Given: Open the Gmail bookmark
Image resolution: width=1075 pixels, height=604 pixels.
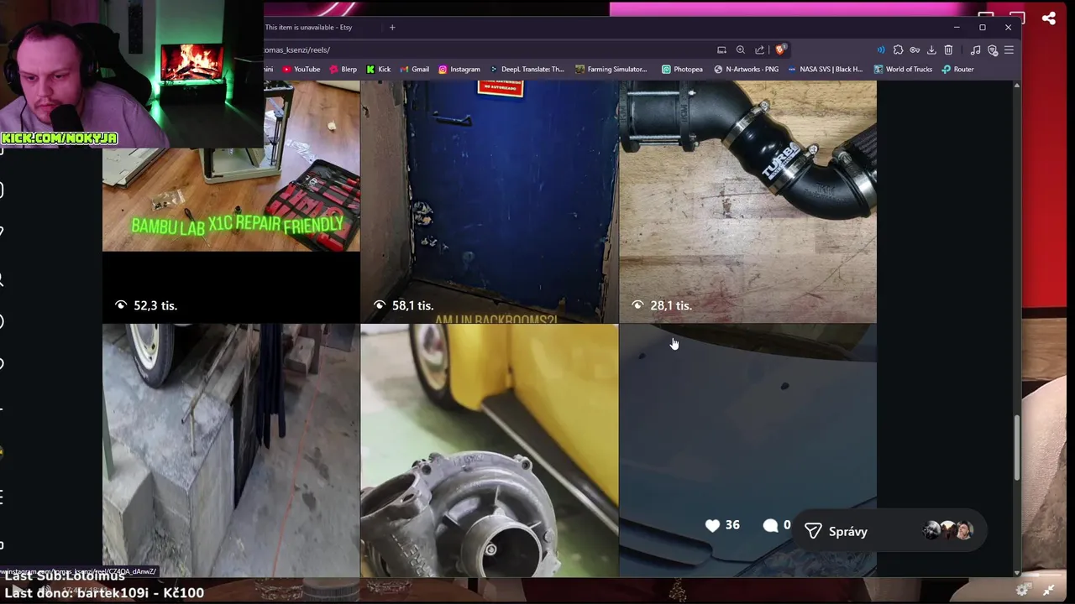Looking at the screenshot, I should (414, 69).
